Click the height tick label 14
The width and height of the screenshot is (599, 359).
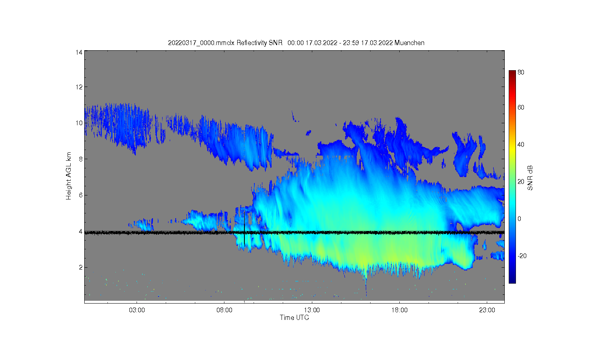point(79,52)
